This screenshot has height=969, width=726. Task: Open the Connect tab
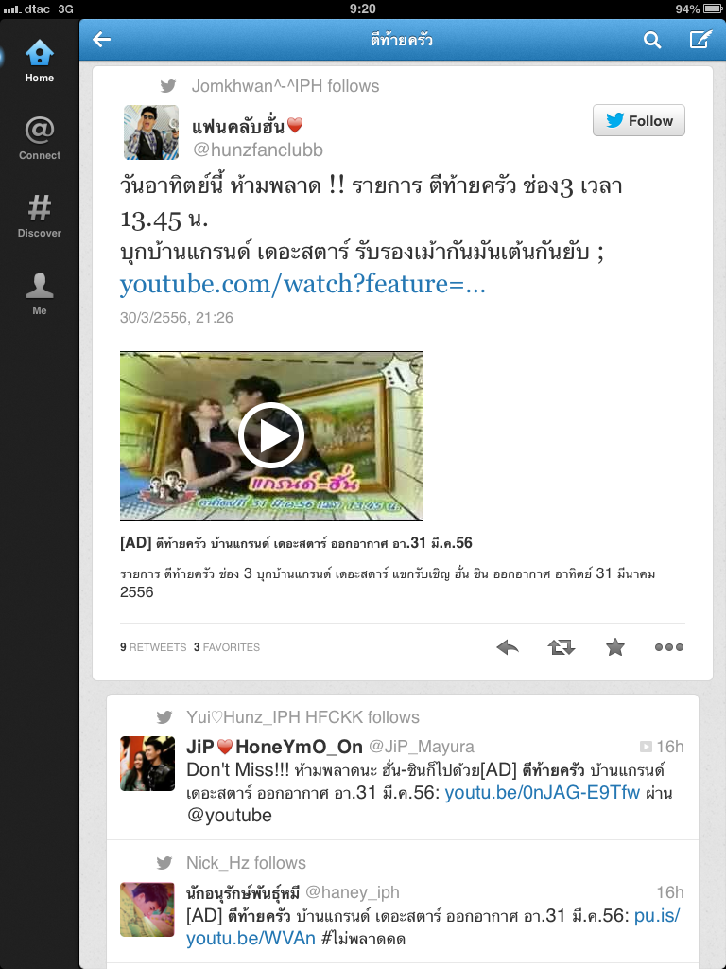pyautogui.click(x=40, y=138)
